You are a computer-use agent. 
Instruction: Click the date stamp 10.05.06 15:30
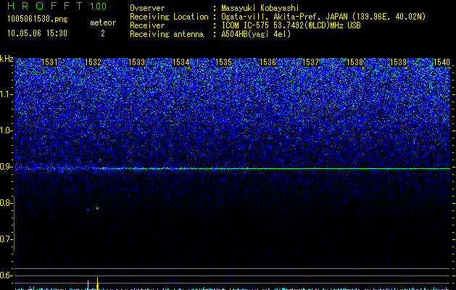point(37,33)
